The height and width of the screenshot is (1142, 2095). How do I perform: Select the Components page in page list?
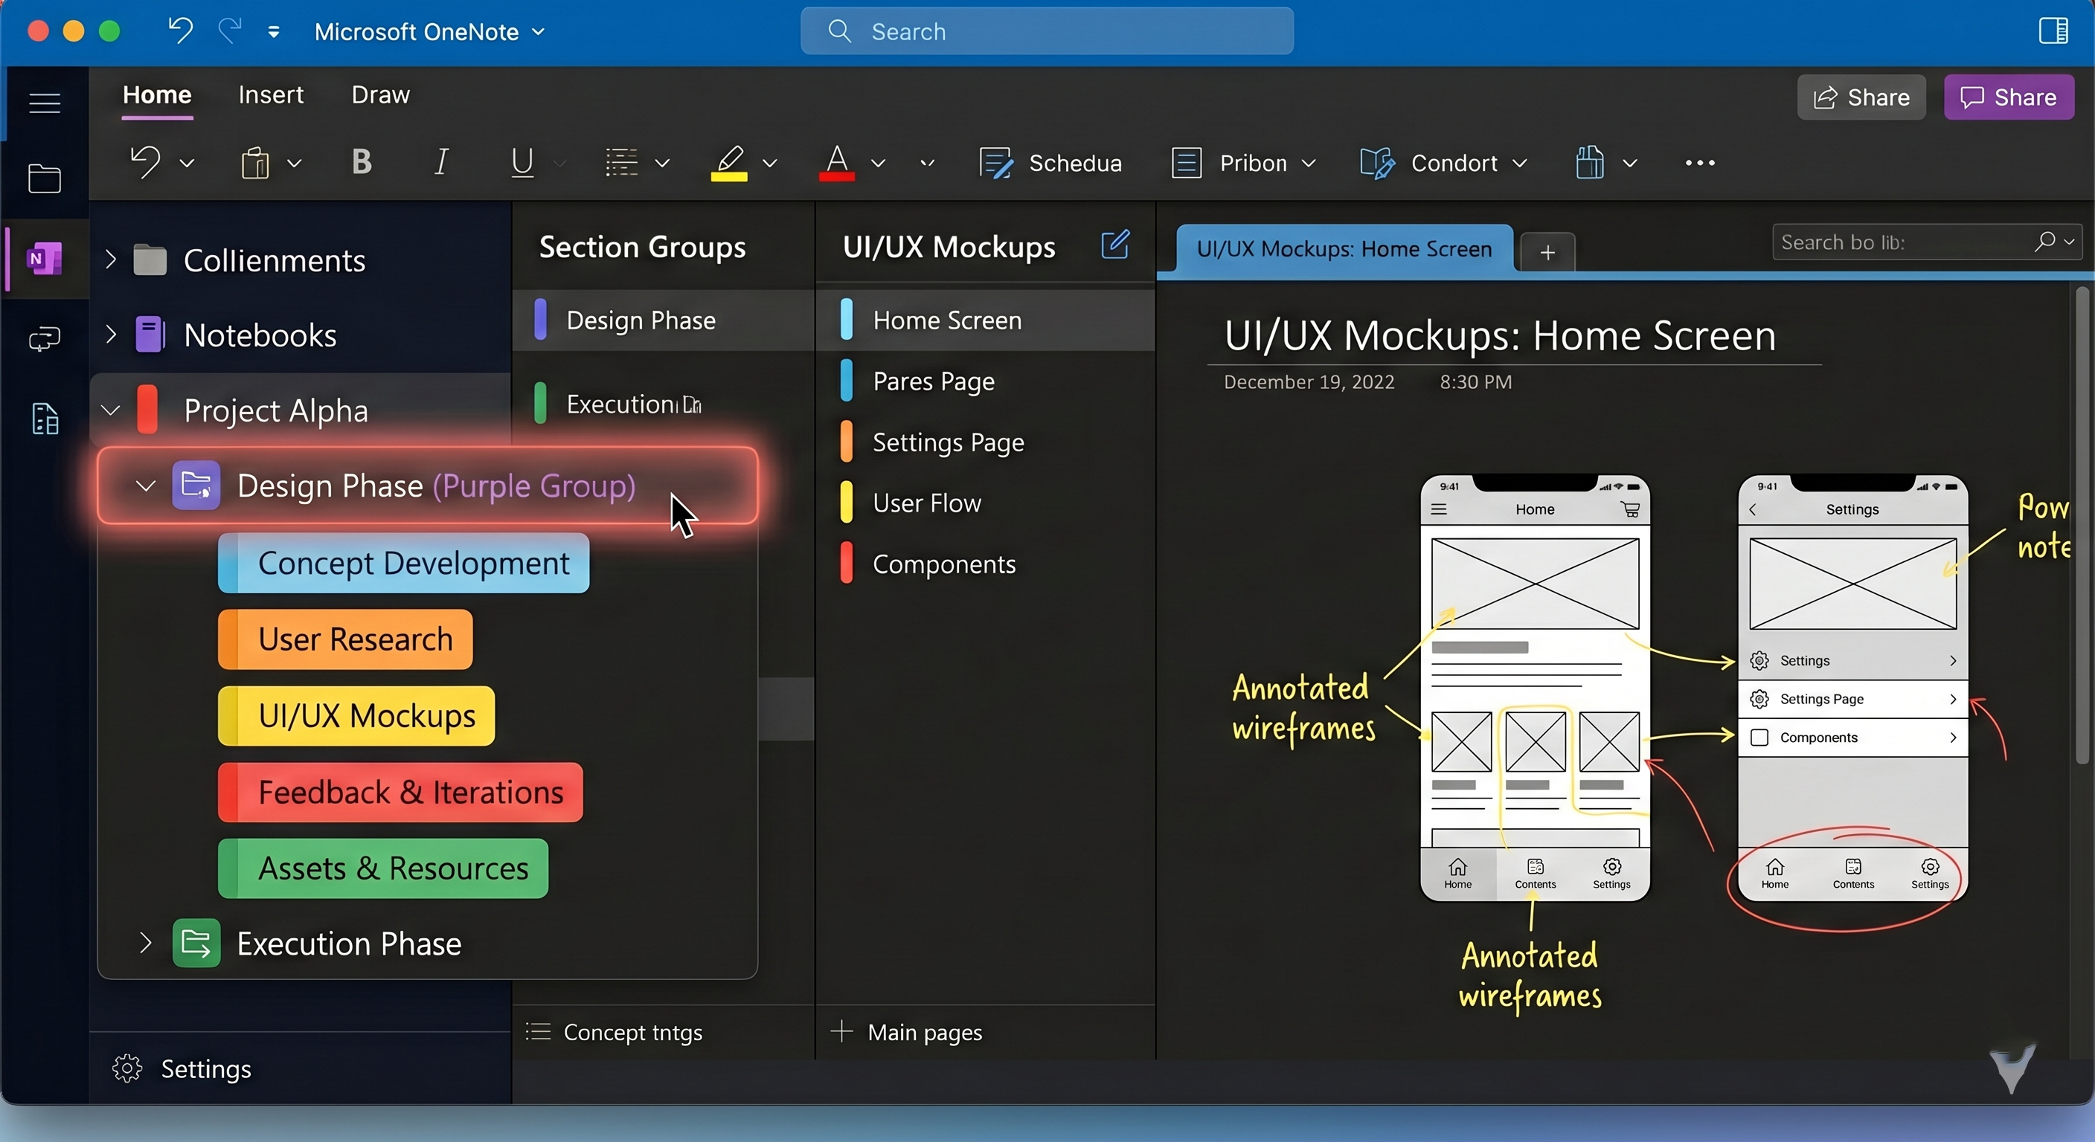point(986,564)
